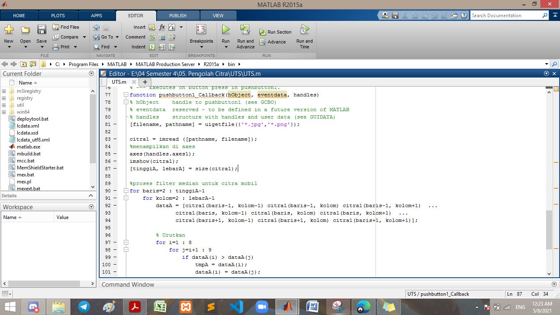The width and height of the screenshot is (560, 315).
Task: Click the browse for folder icon
Action: (x=33, y=64)
